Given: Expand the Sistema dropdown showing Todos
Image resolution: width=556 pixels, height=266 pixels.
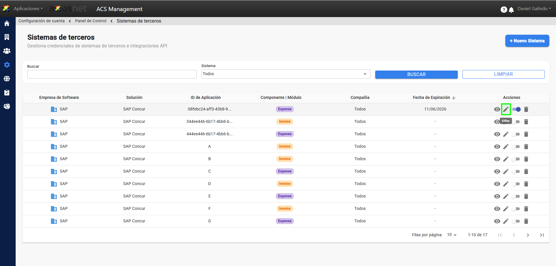Looking at the screenshot, I should (286, 74).
